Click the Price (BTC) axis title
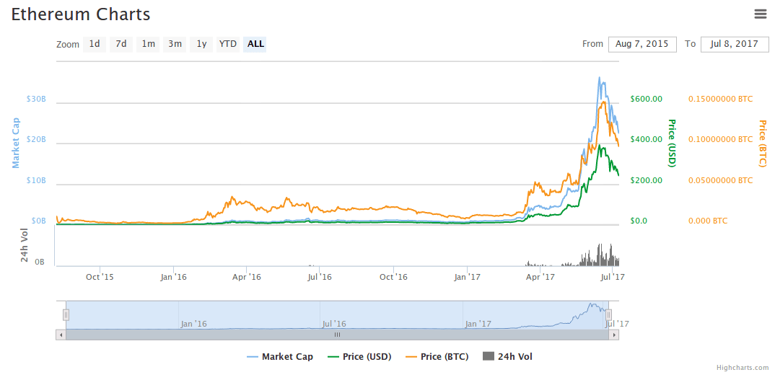 pyautogui.click(x=762, y=143)
